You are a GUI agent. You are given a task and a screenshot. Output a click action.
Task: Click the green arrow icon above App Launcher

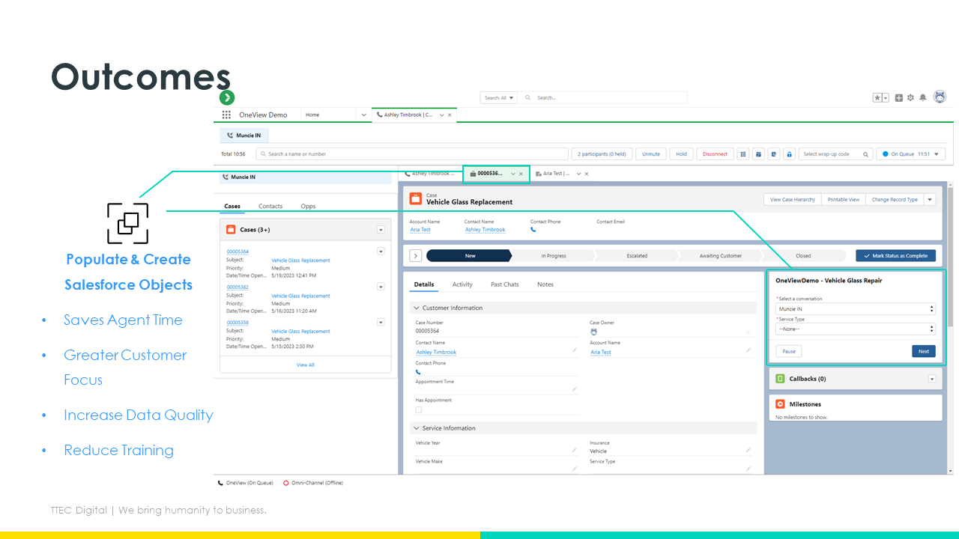(x=227, y=97)
